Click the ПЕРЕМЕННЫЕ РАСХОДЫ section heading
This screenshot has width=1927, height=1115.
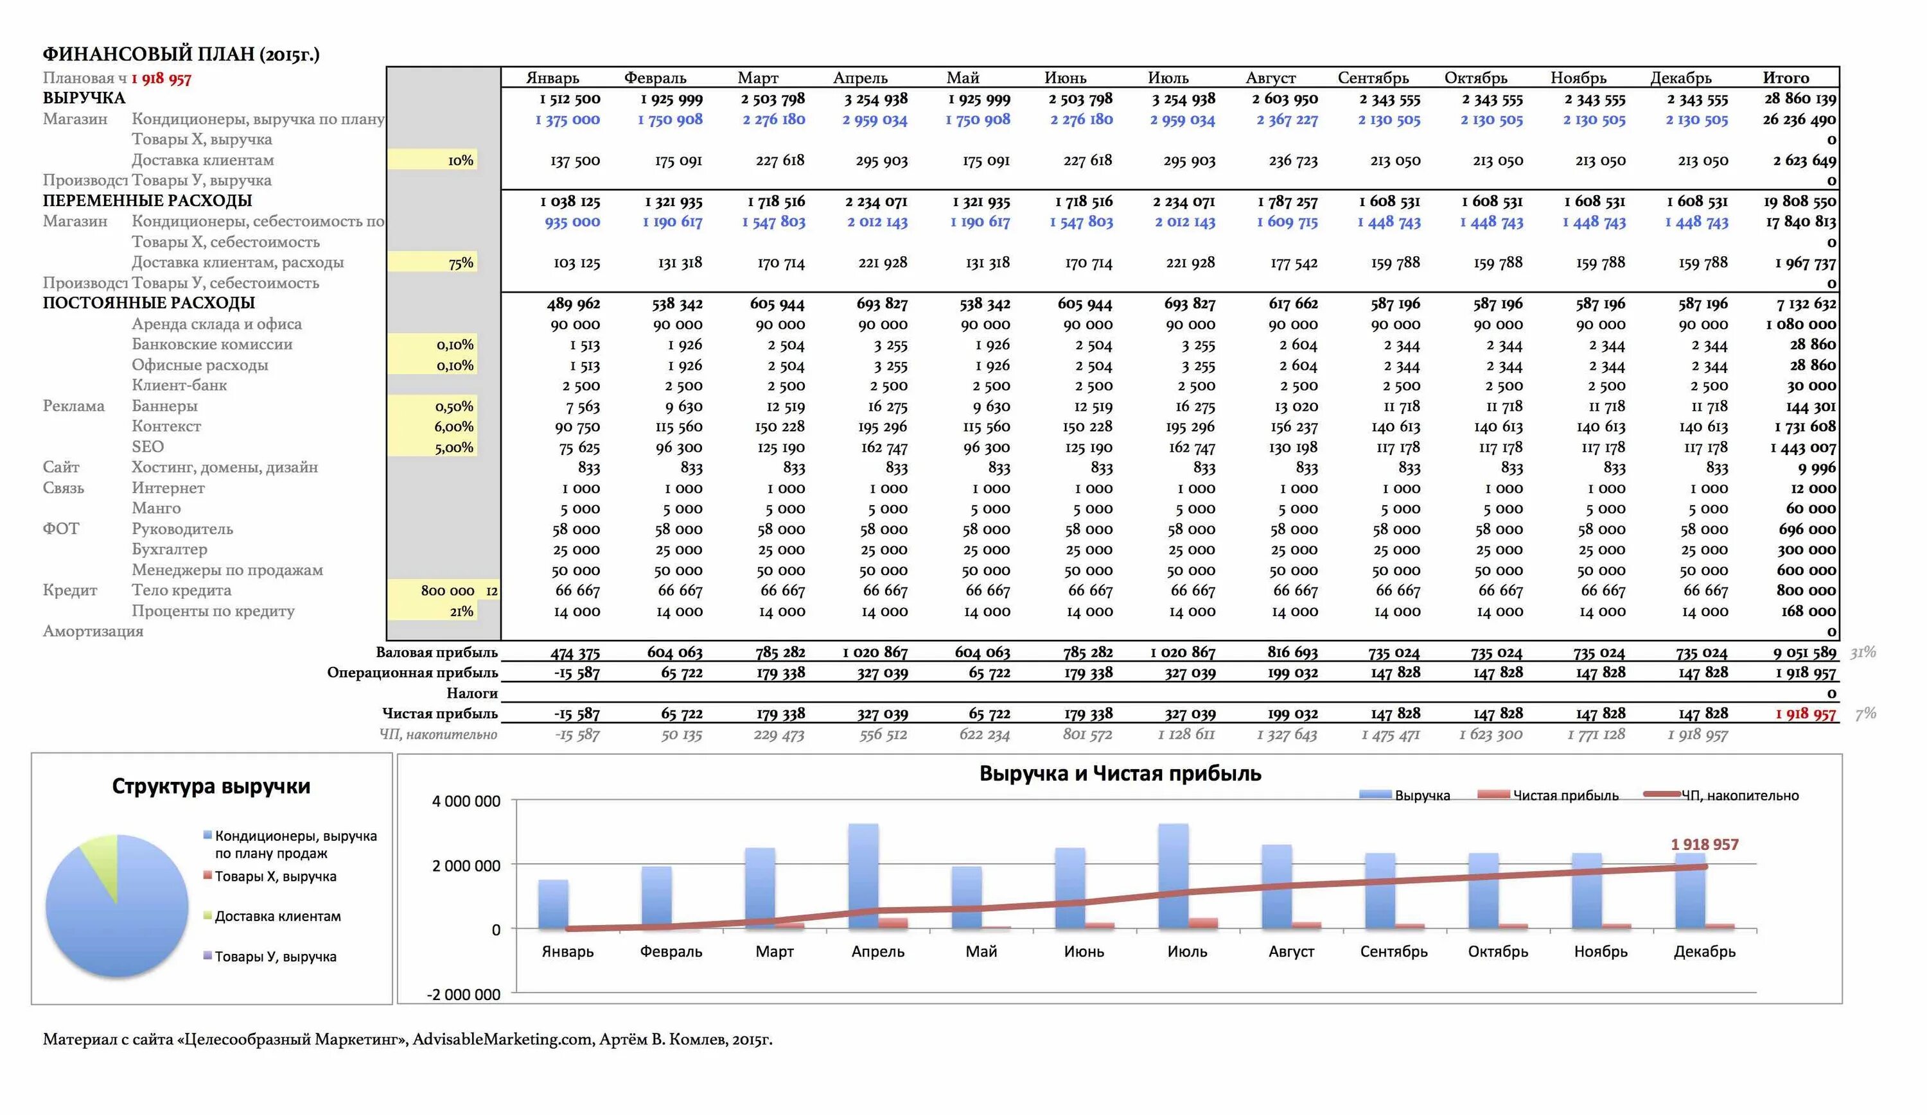[x=148, y=200]
